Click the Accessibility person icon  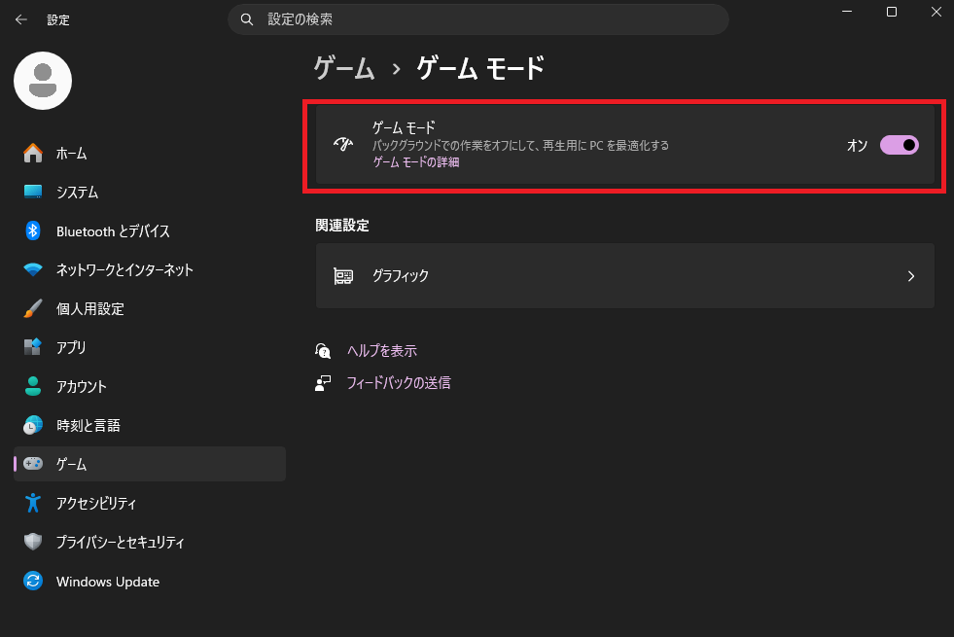(x=33, y=503)
